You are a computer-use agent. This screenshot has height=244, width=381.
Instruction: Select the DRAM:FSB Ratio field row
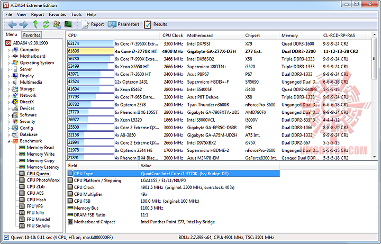[174, 215]
